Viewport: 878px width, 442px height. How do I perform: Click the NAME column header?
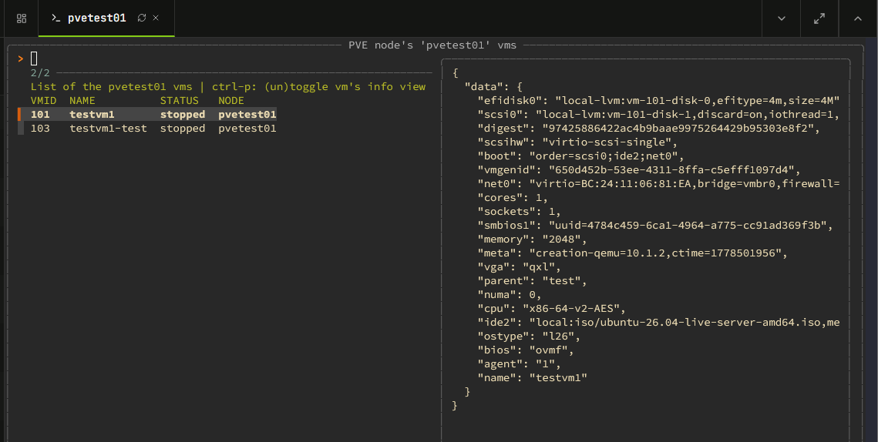coord(82,101)
